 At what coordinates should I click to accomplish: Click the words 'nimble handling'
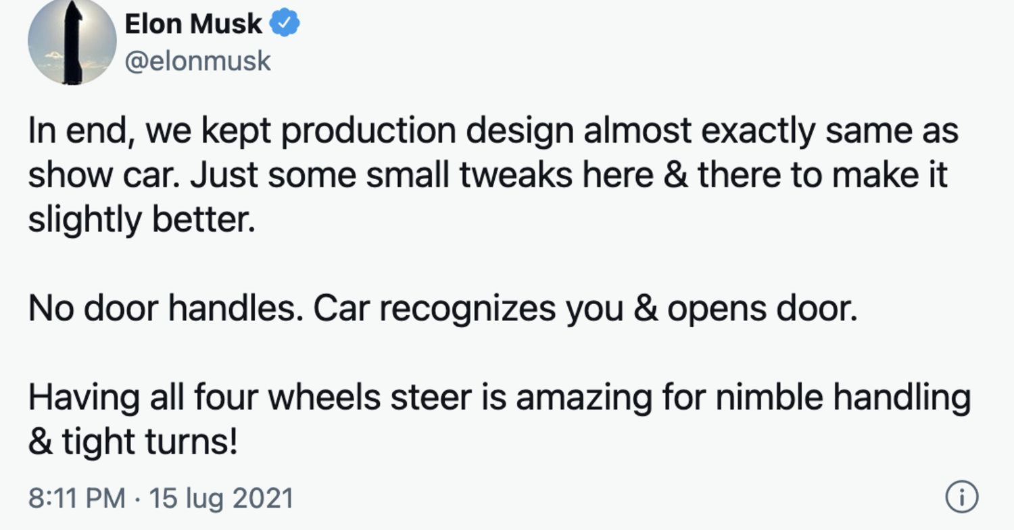pos(843,397)
